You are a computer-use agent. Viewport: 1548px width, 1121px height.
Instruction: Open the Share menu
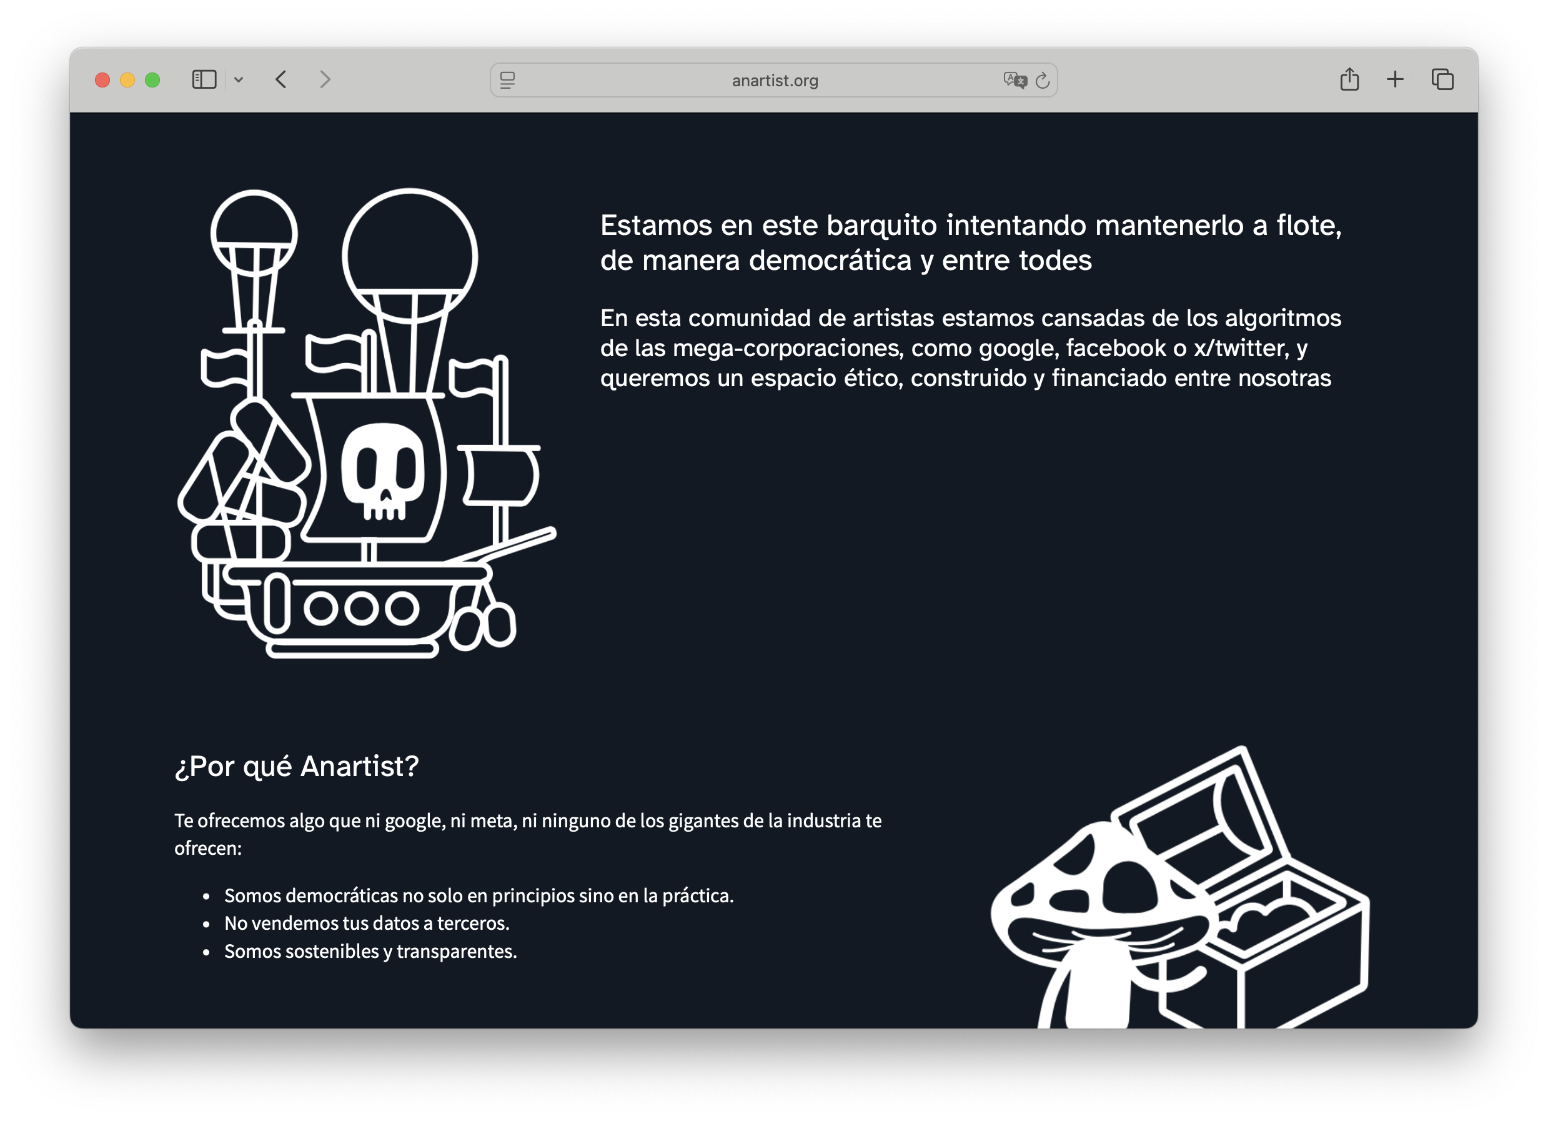pyautogui.click(x=1349, y=80)
